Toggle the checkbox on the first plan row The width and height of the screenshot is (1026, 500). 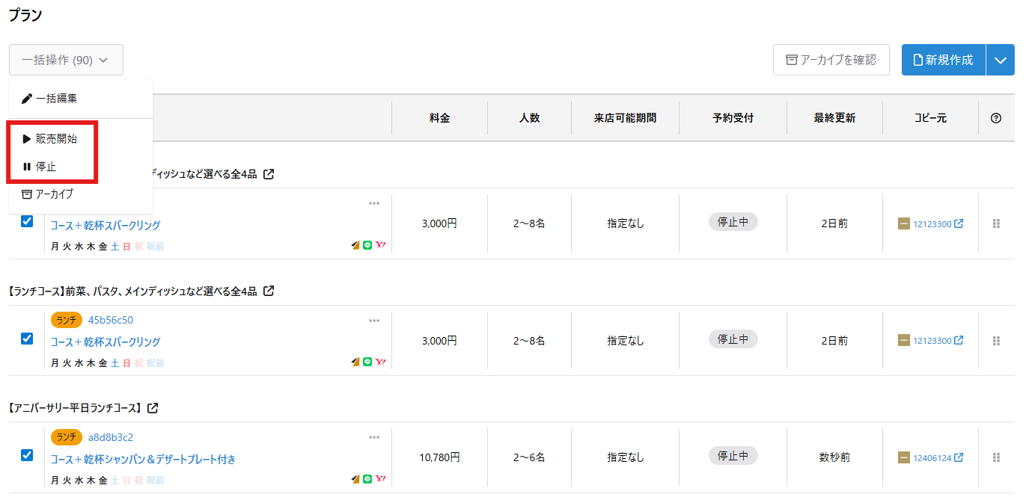click(27, 221)
